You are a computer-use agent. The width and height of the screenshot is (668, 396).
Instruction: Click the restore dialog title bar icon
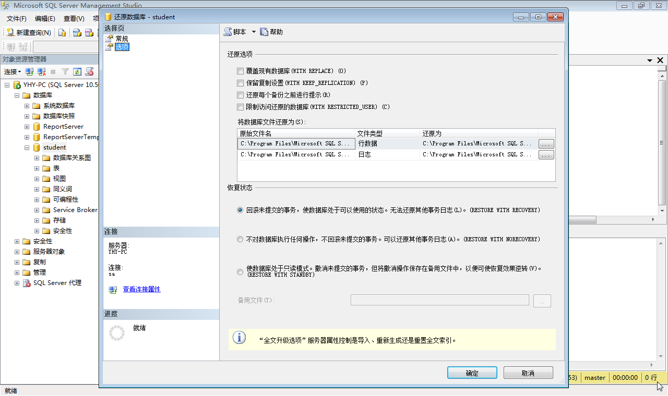[108, 17]
